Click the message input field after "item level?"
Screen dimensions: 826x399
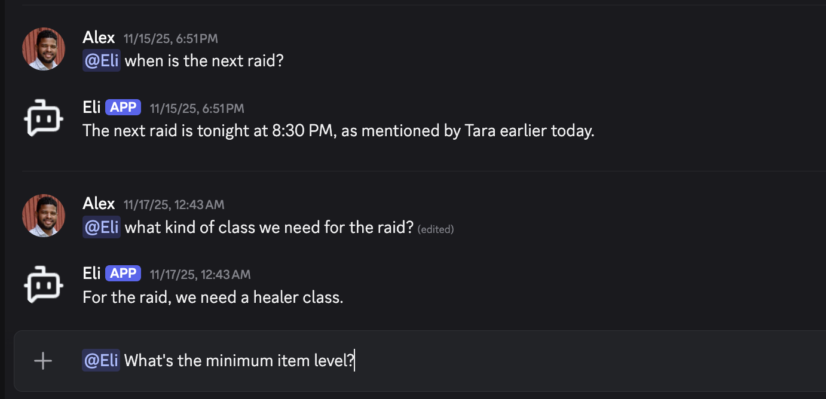(538, 361)
